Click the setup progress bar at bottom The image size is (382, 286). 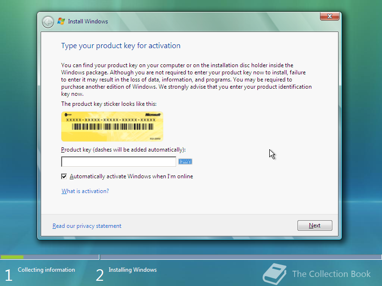click(191, 257)
